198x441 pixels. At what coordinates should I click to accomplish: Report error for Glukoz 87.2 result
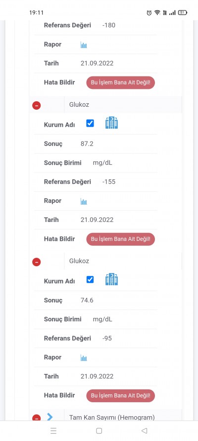pos(121,239)
